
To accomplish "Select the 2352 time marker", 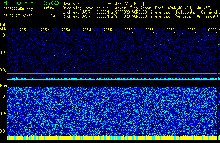I will click(x=45, y=30).
